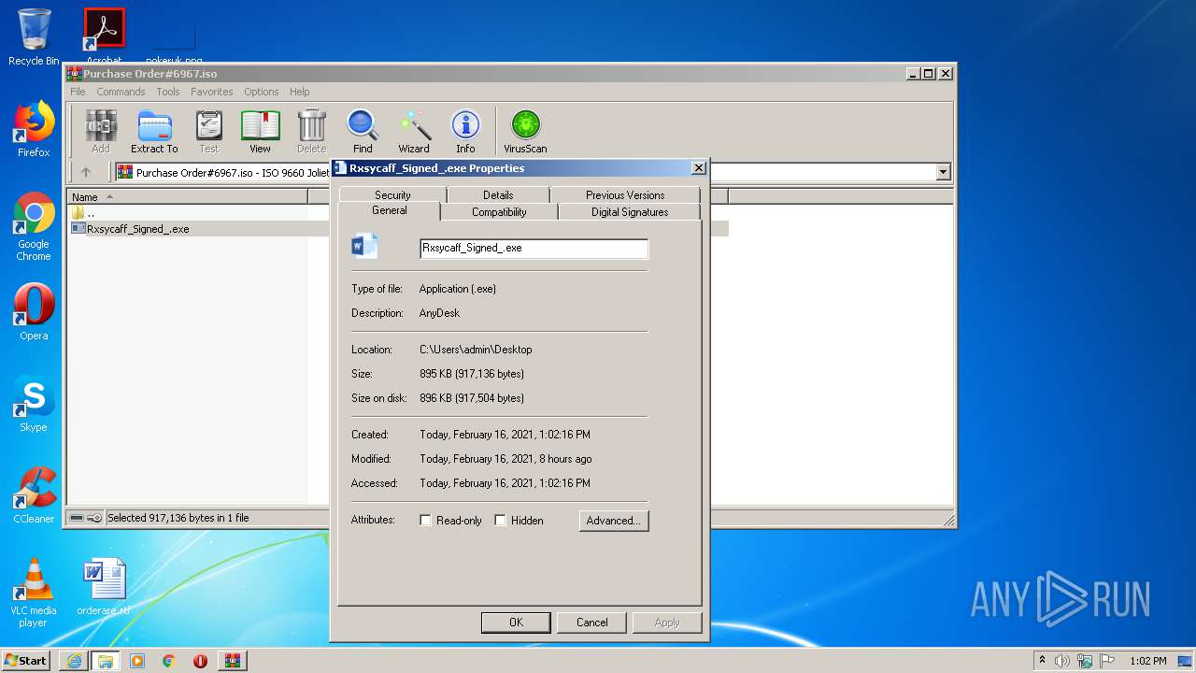The width and height of the screenshot is (1196, 673).
Task: Launch the Wizard tool
Action: coord(414,132)
